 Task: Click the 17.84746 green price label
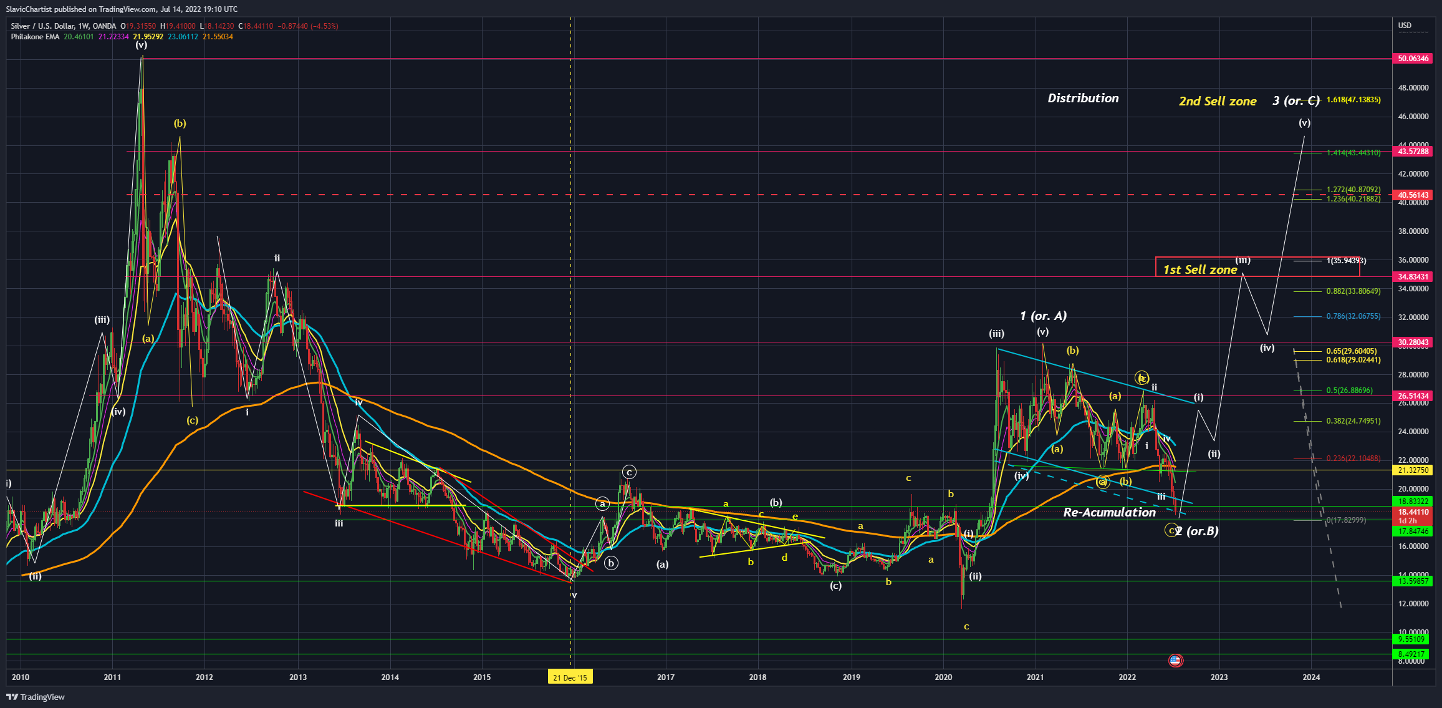tap(1413, 531)
